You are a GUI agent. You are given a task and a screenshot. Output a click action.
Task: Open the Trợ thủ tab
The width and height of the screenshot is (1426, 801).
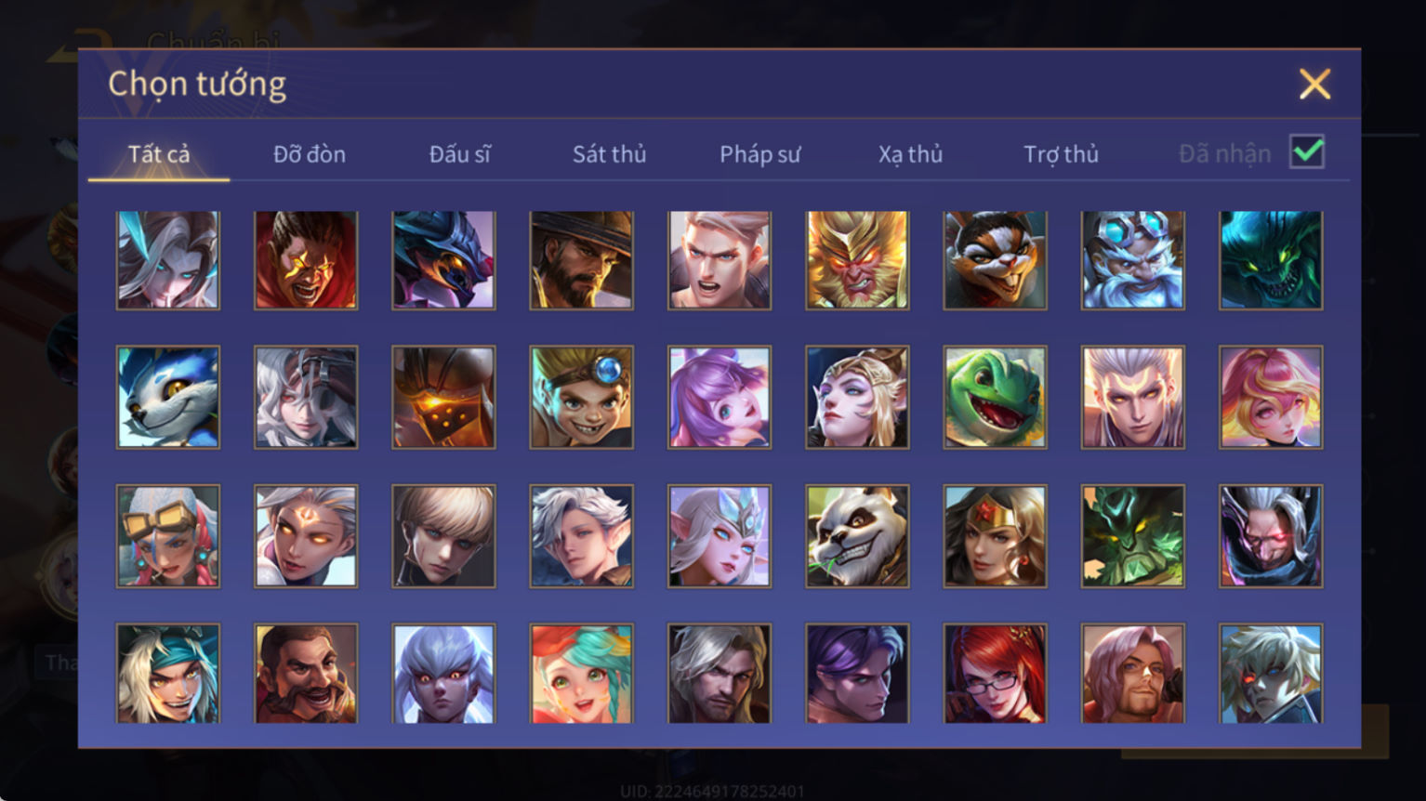click(x=1061, y=154)
